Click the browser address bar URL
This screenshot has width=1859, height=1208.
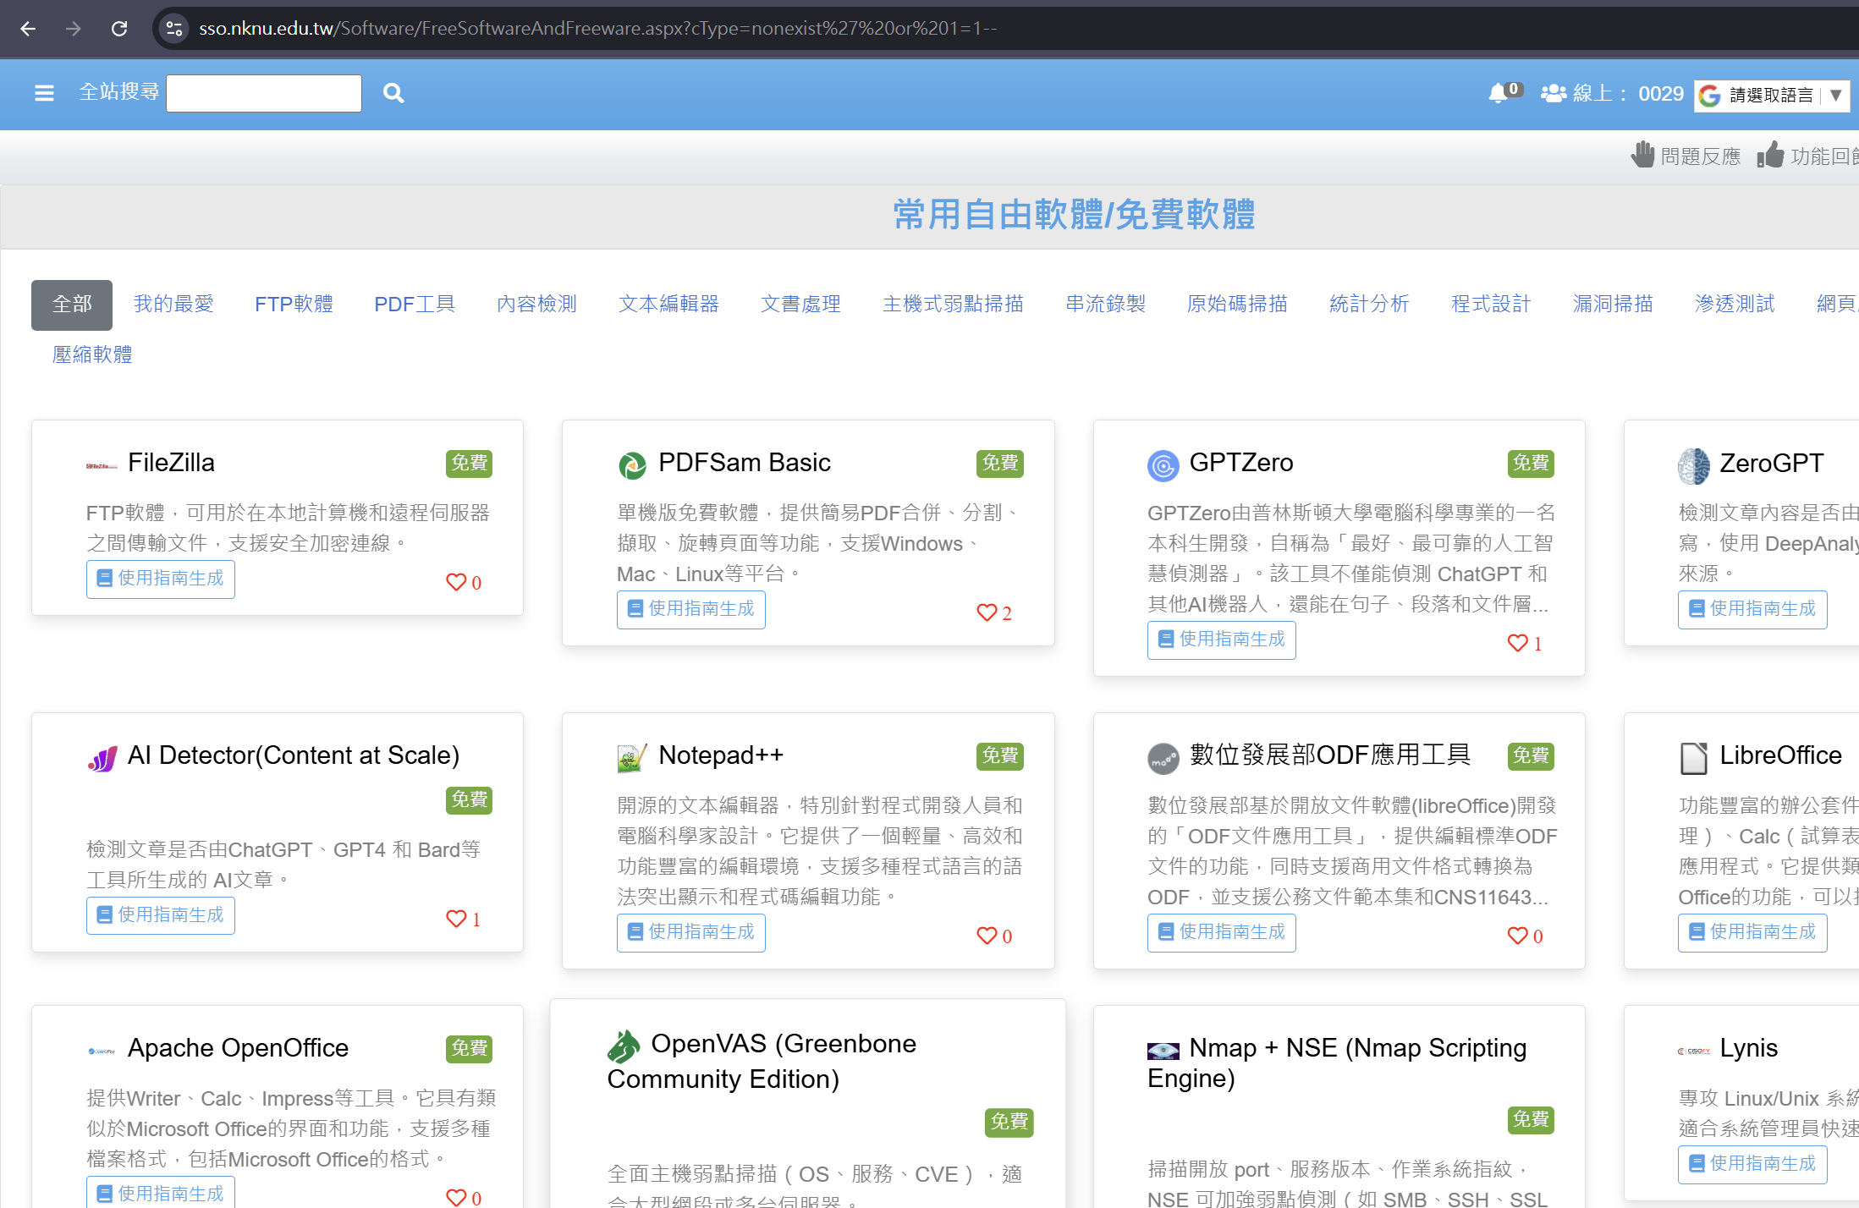click(598, 29)
